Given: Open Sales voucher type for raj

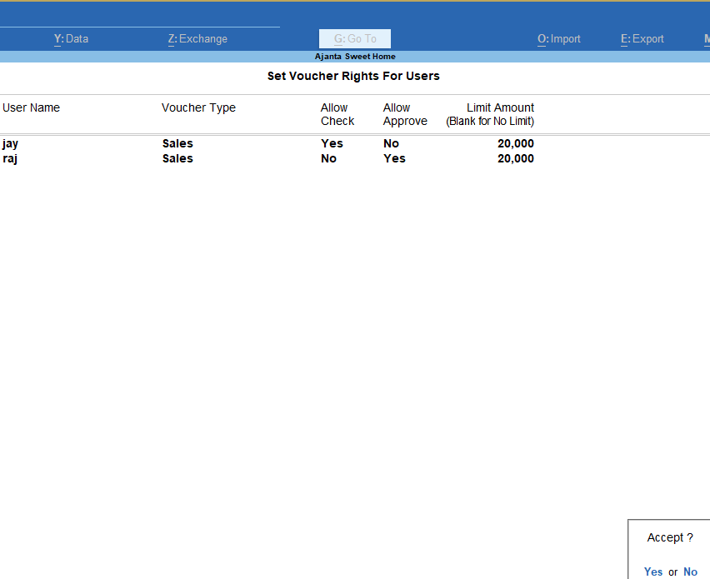Looking at the screenshot, I should coord(177,158).
